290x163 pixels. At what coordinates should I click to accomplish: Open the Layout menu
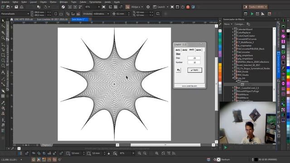[x=33, y=2]
